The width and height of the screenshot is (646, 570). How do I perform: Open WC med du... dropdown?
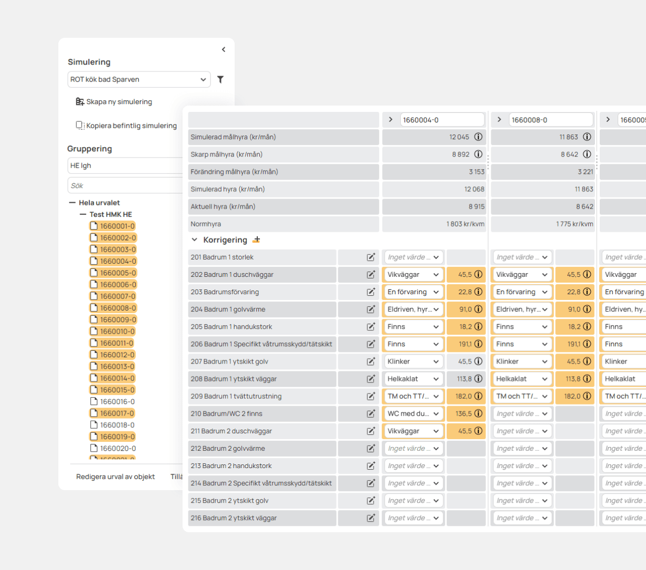[x=413, y=413]
